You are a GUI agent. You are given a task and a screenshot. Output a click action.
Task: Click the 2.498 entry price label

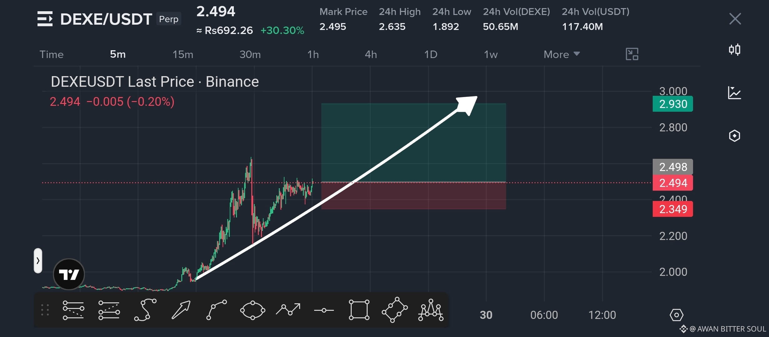[x=673, y=167]
